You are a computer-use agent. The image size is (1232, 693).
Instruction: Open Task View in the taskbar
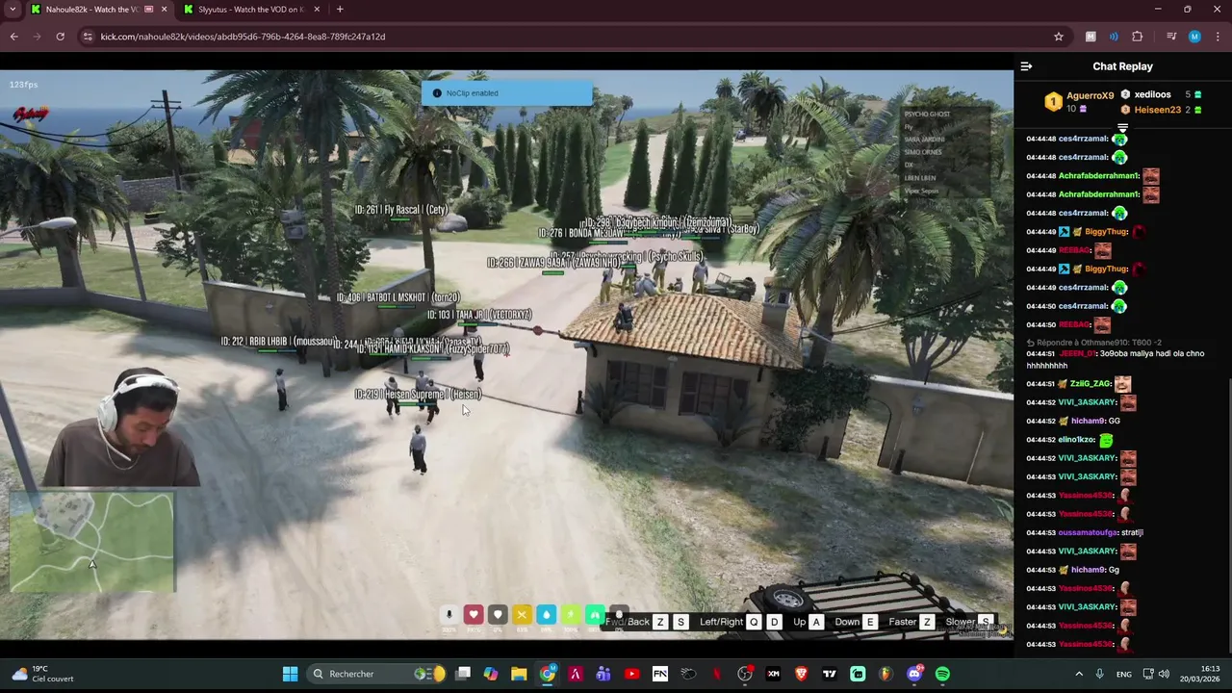coord(463,674)
